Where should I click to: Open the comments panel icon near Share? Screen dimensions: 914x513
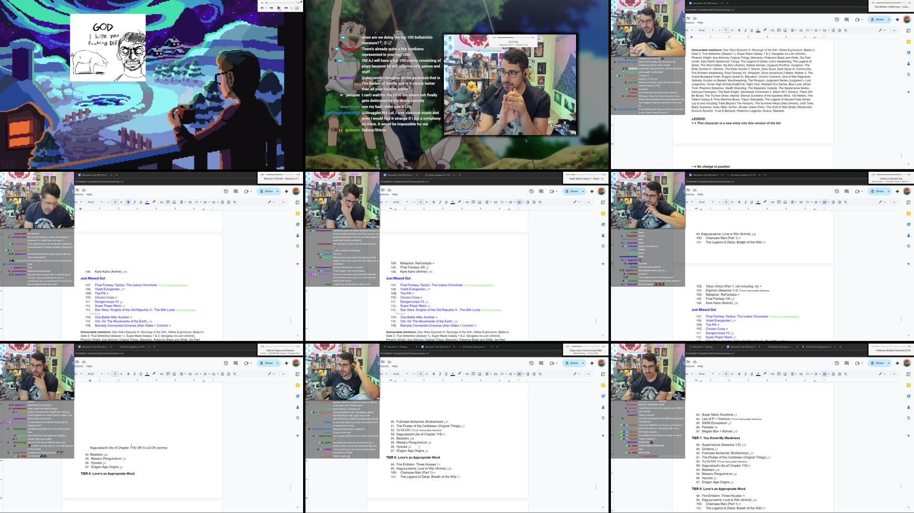847,20
